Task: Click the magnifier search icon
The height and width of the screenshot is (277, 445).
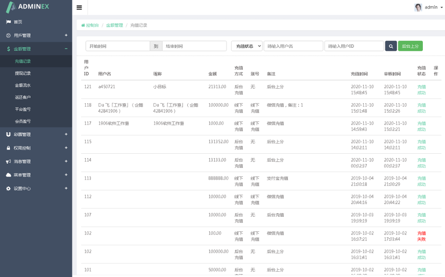Action: point(391,46)
